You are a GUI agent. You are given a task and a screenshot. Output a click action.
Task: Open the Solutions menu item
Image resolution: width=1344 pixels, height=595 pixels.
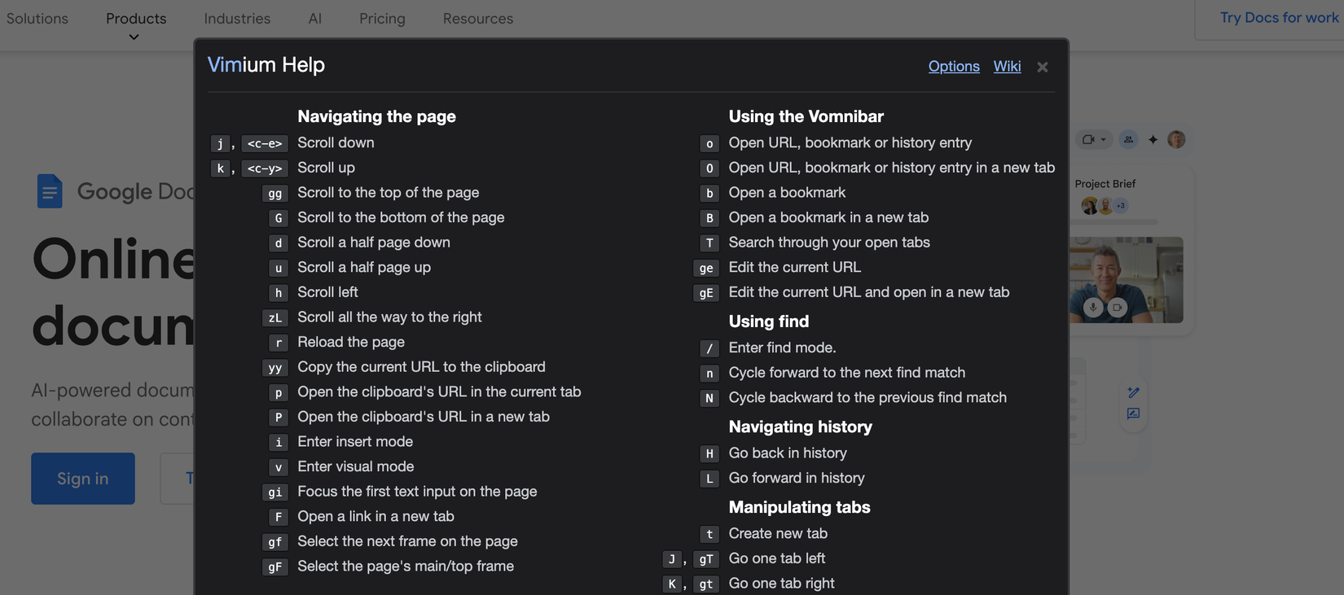click(x=37, y=18)
